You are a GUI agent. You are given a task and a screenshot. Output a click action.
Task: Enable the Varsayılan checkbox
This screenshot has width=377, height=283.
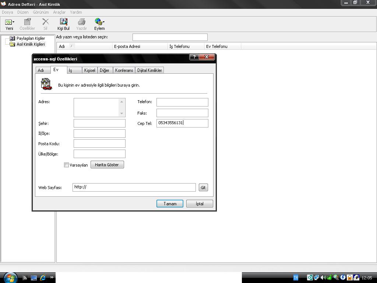[67, 165]
